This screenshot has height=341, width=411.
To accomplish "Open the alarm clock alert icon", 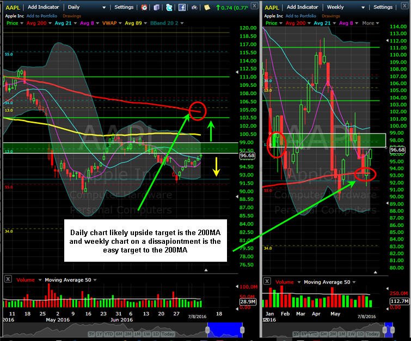I will point(144,7).
